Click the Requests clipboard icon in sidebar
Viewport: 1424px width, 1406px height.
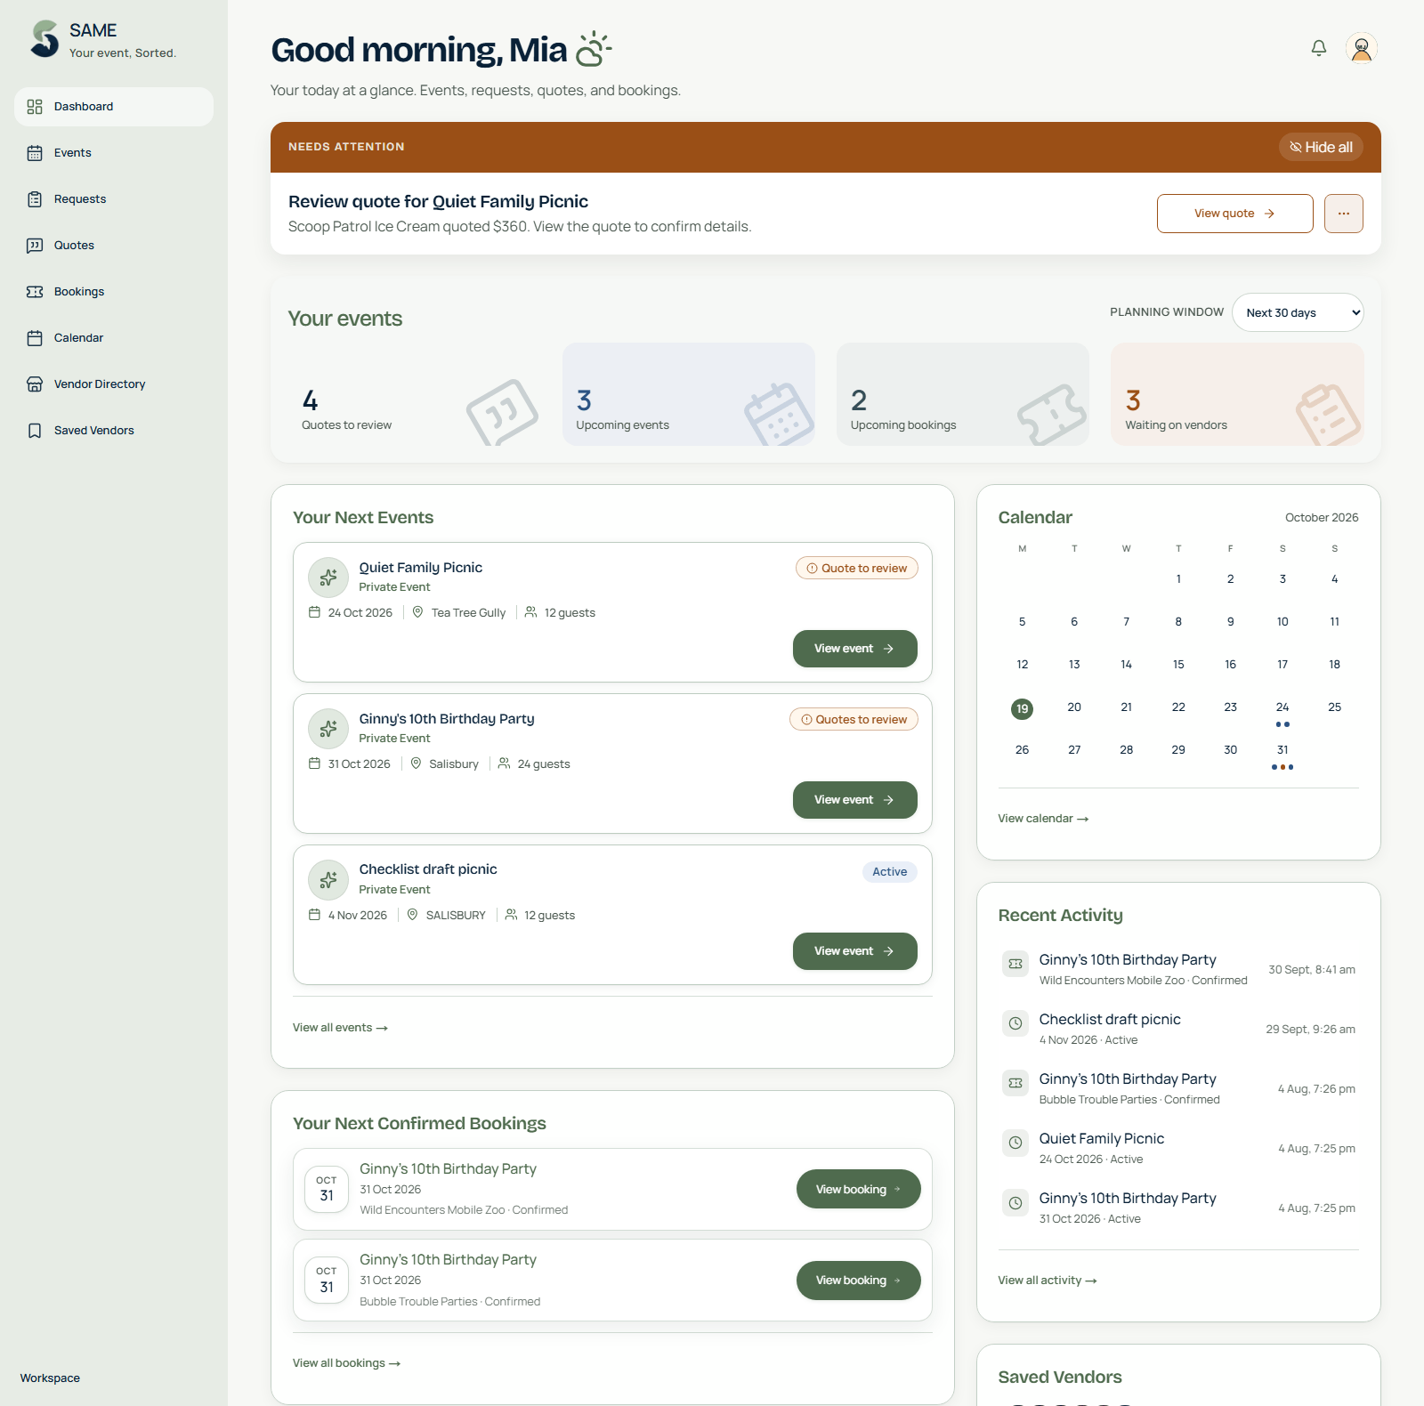(x=35, y=199)
